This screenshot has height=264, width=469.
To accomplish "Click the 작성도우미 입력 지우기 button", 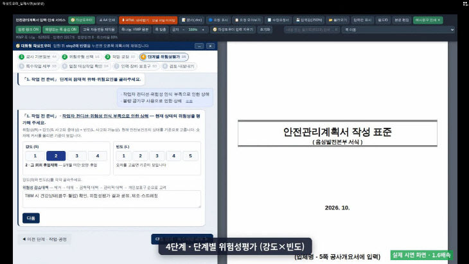I will [x=233, y=30].
